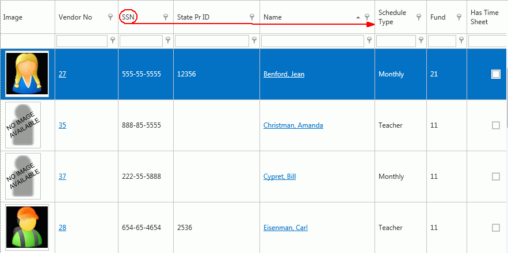Select State Pr ID cell 12356
508x253 pixels.
tap(186, 74)
